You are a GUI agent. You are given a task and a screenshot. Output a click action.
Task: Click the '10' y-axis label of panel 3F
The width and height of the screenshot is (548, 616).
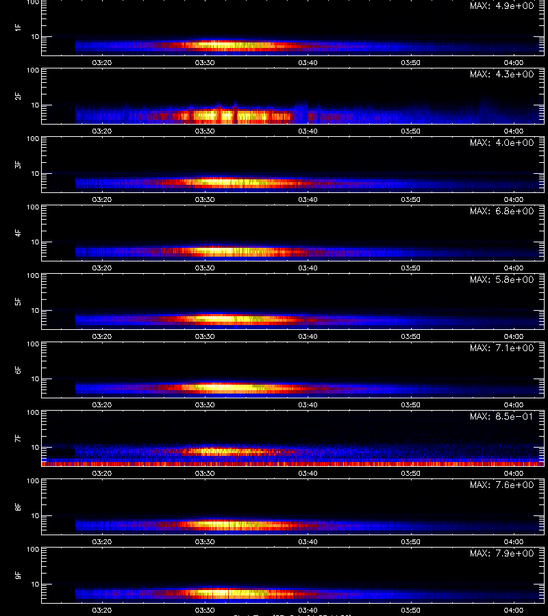pyautogui.click(x=35, y=173)
